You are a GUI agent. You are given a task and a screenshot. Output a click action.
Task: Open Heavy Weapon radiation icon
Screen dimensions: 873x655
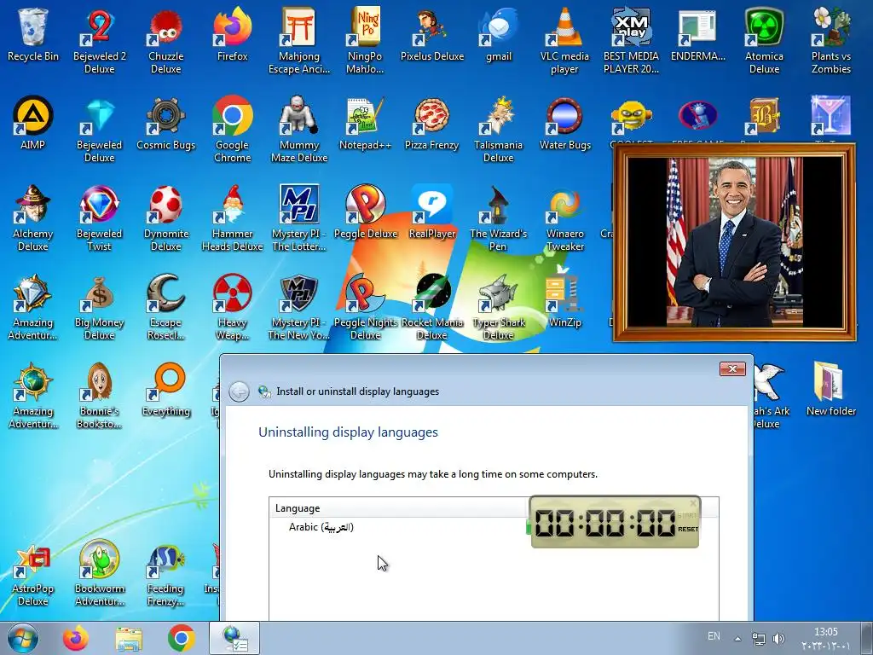click(x=232, y=306)
